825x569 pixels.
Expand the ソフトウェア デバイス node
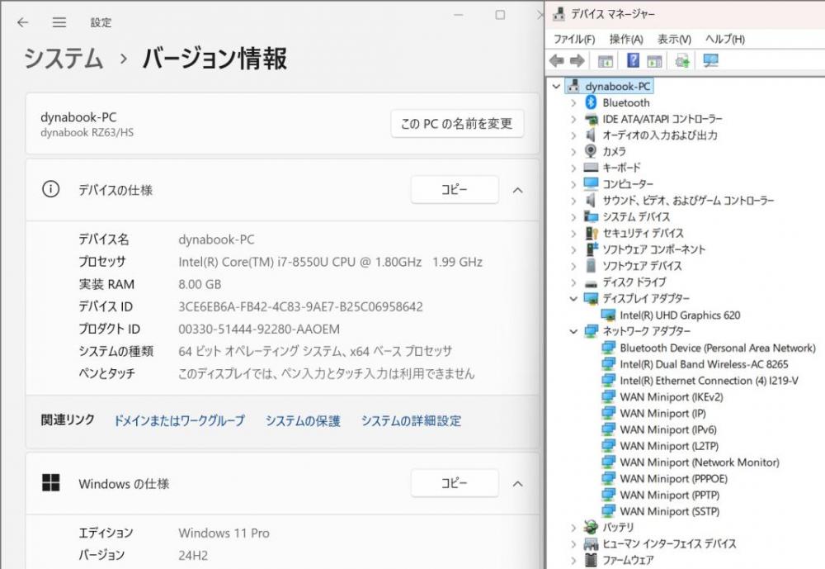pyautogui.click(x=573, y=266)
